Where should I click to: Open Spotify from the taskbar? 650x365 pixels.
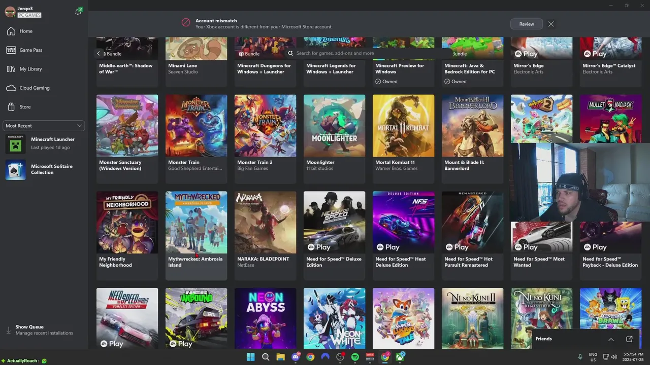(355, 357)
